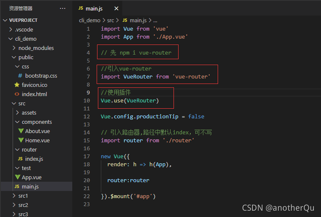
Task: Click src in the breadcrumb path
Action: (111, 21)
